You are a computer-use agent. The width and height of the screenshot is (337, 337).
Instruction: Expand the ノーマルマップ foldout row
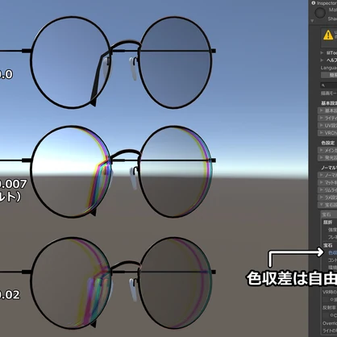click(x=327, y=175)
